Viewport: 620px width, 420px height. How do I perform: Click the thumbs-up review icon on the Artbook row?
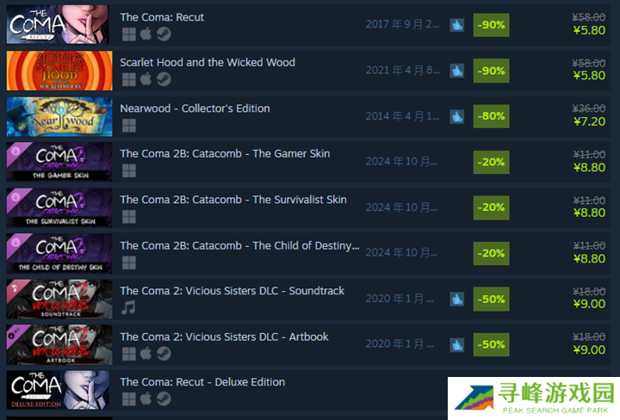pos(456,345)
